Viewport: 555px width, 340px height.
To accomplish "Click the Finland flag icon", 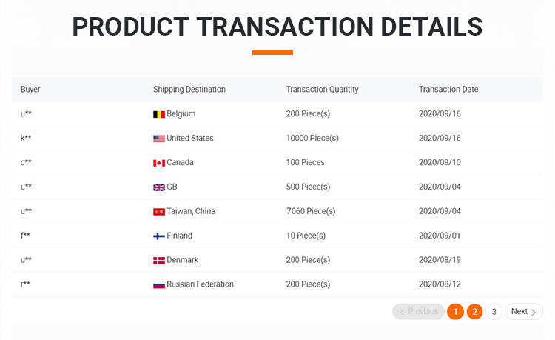I will point(158,236).
